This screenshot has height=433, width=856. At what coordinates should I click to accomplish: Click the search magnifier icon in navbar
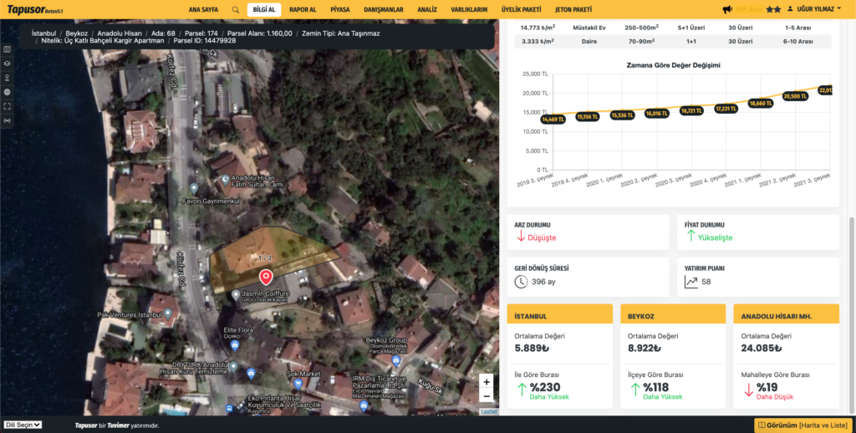tap(235, 9)
